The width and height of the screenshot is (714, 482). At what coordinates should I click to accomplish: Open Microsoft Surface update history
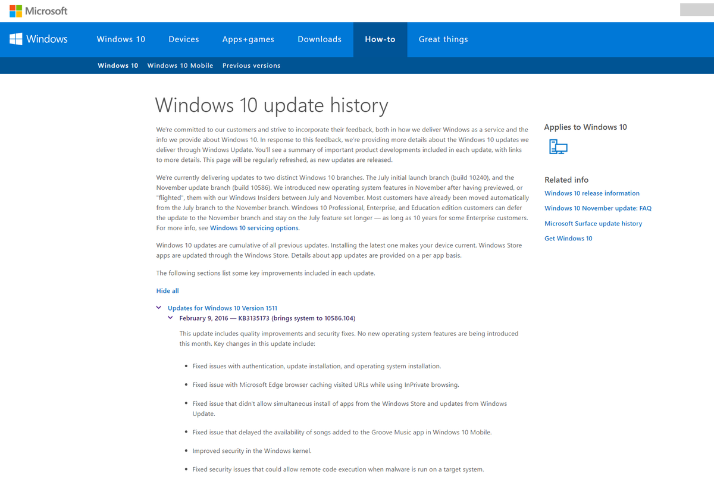[593, 223]
